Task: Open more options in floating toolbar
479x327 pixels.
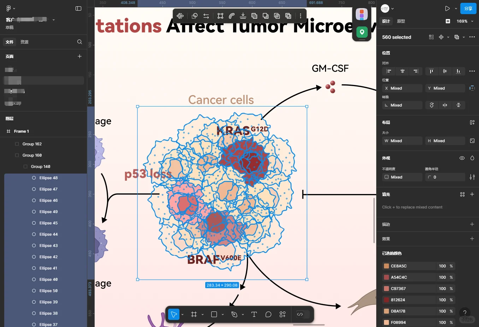Action: pyautogui.click(x=301, y=16)
